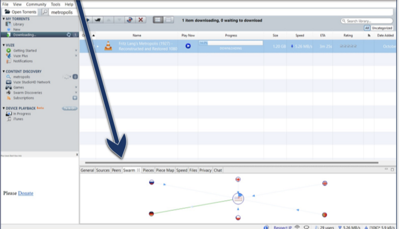Open Notifications in the sidebar

point(23,61)
